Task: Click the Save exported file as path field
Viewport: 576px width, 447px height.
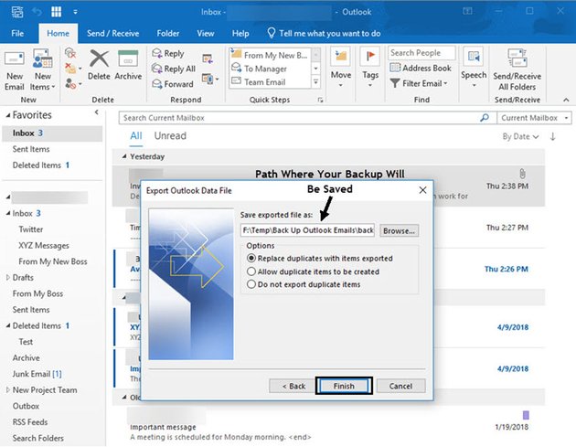Action: pyautogui.click(x=307, y=230)
